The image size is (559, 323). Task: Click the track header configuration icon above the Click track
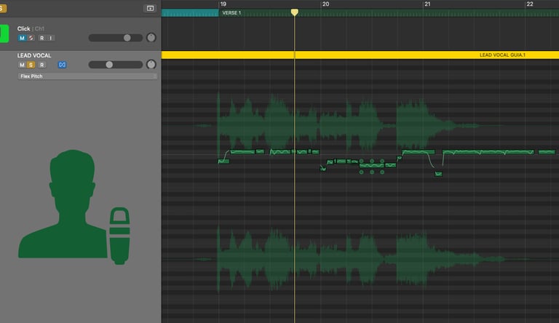(x=150, y=8)
